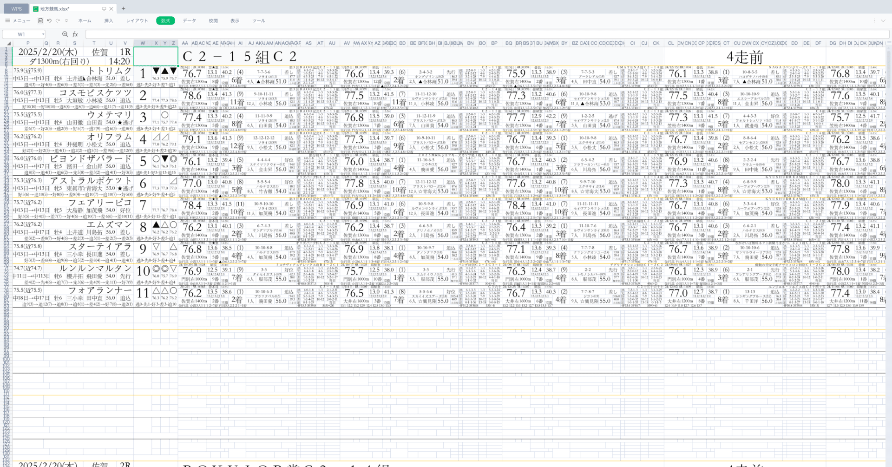Open the 校閲 ribbon tab
Viewport: 892px width, 467px height.
click(213, 21)
